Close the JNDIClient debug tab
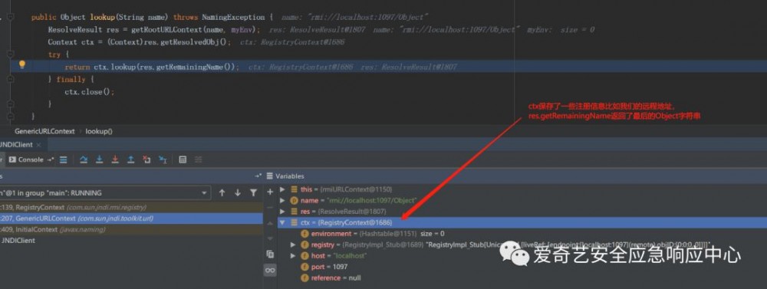This screenshot has height=289, width=767. tap(38, 145)
